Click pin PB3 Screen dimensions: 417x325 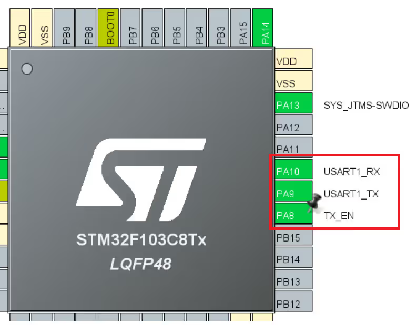coord(219,28)
